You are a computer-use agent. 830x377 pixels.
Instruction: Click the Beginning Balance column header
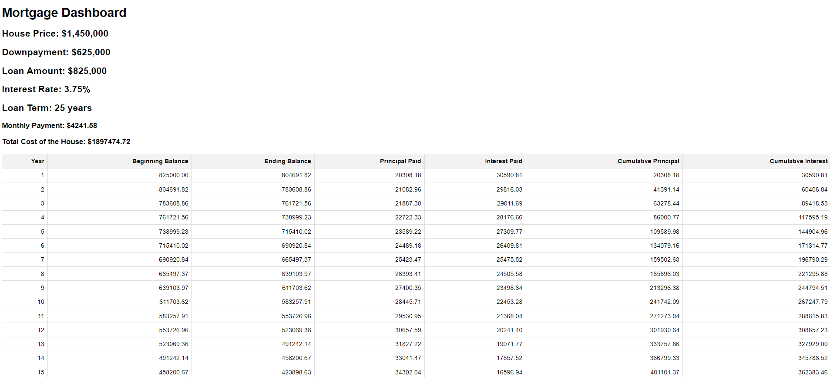[160, 161]
